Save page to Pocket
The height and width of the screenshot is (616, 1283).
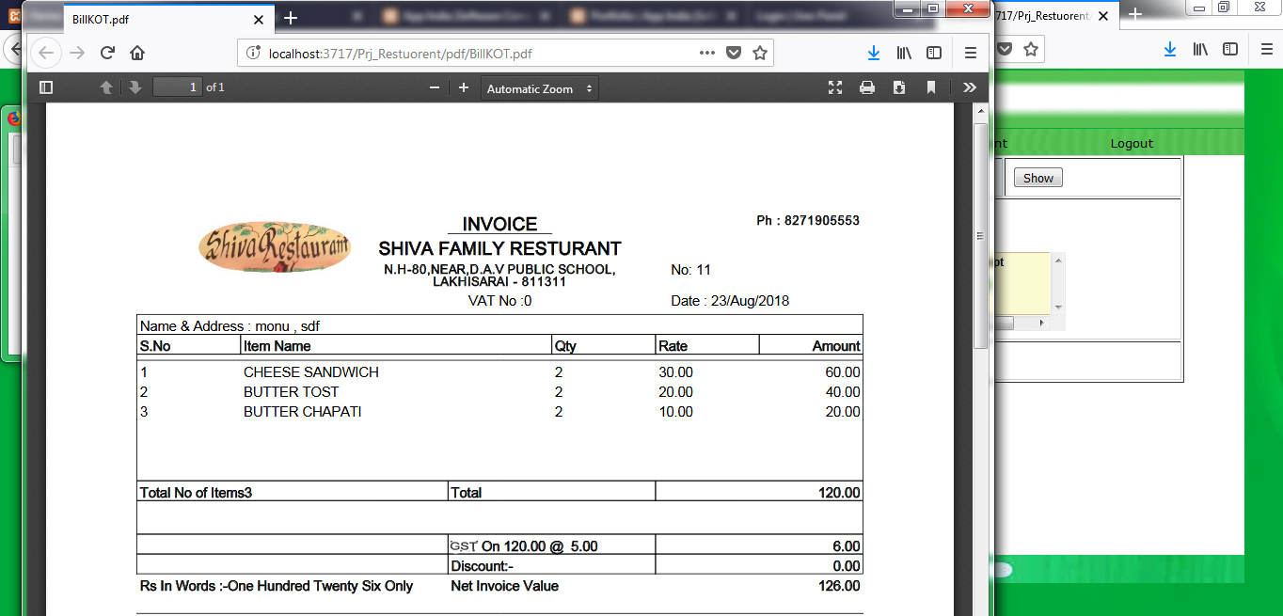pos(734,54)
